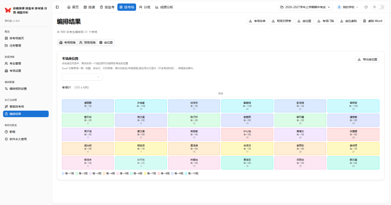
Task: Select seat number 26 of 高一6班
Action: click(353, 163)
